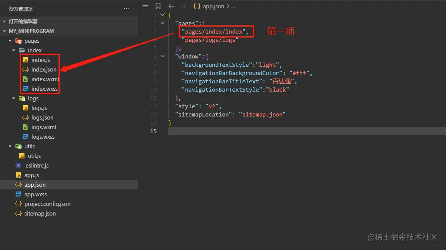
Task: Click the .eslintrc.js ESLint icon
Action: click(18, 165)
